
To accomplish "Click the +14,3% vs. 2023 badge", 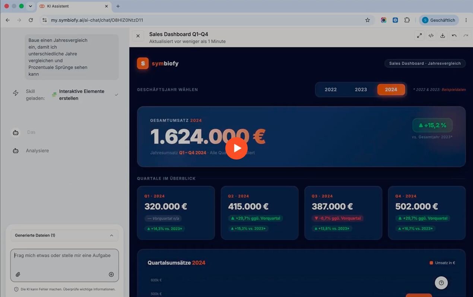I will [165, 228].
